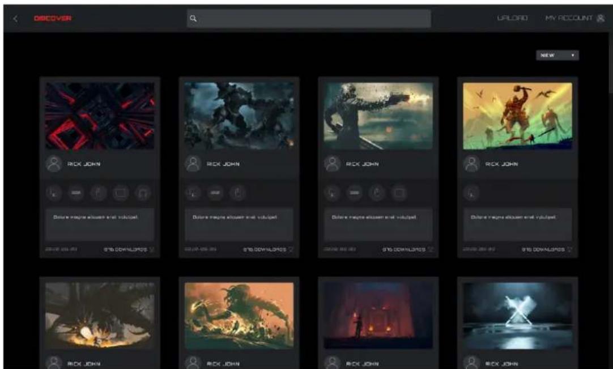Click the keyboard device icon on red geometric card
The image size is (613, 369).
pos(76,193)
